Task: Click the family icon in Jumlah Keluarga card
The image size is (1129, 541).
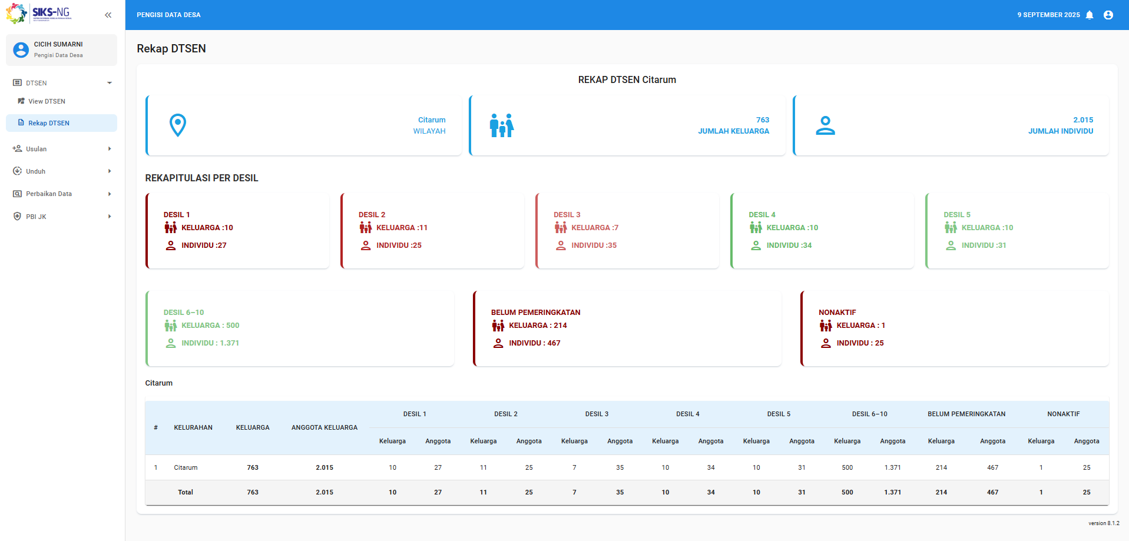Action: coord(502,125)
